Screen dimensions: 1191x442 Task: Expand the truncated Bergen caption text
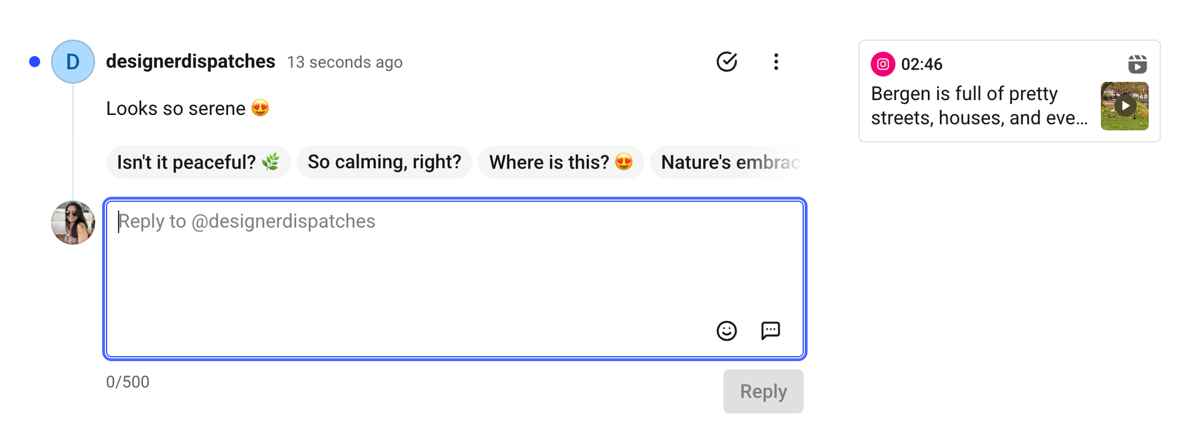(x=978, y=106)
